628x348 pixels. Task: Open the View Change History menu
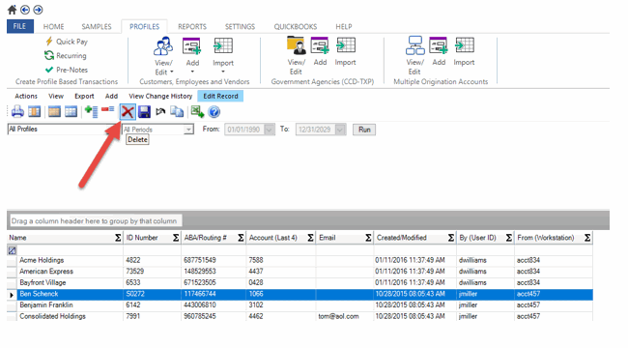point(160,97)
